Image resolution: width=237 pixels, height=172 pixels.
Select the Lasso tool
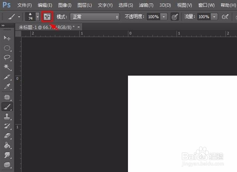click(7, 57)
